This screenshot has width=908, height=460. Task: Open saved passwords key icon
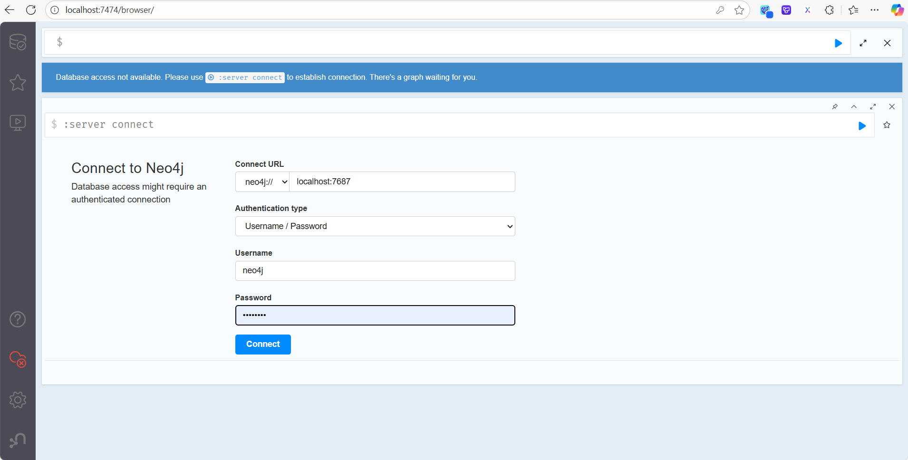(x=720, y=10)
